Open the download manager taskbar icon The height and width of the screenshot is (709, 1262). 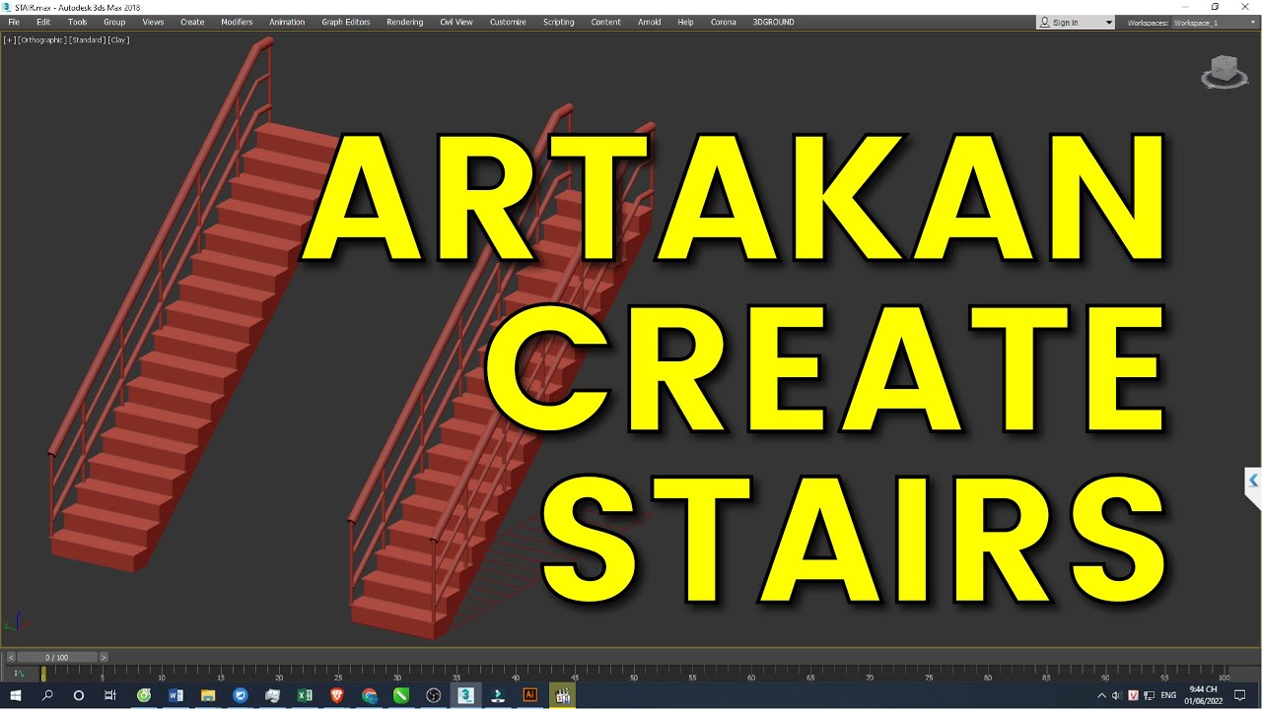pyautogui.click(x=498, y=695)
